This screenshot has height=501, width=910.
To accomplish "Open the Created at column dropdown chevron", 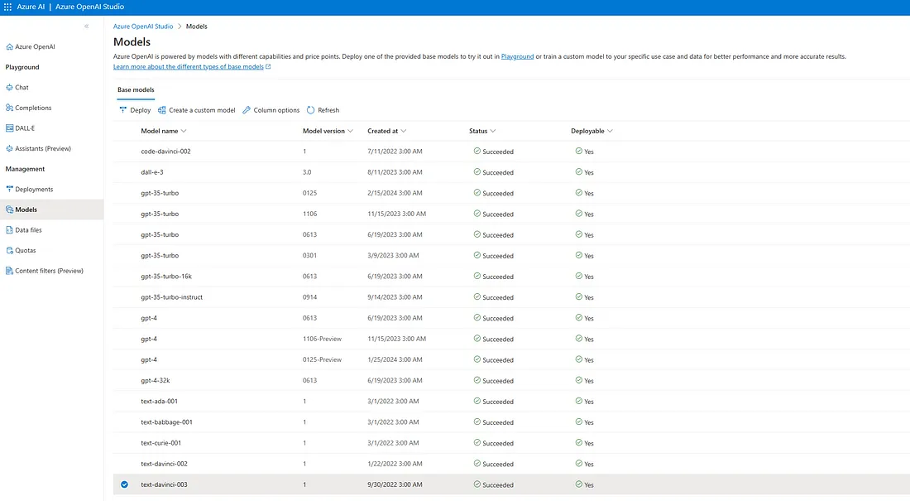I will tap(404, 131).
